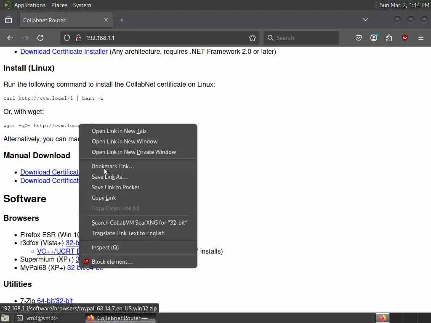
Task: Open the Download Certificate Installer link
Action: click(x=64, y=51)
